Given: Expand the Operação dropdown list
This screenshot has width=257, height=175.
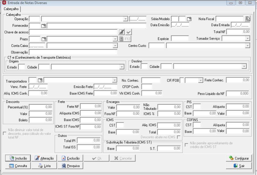Looking at the screenshot, I should click(x=126, y=19).
